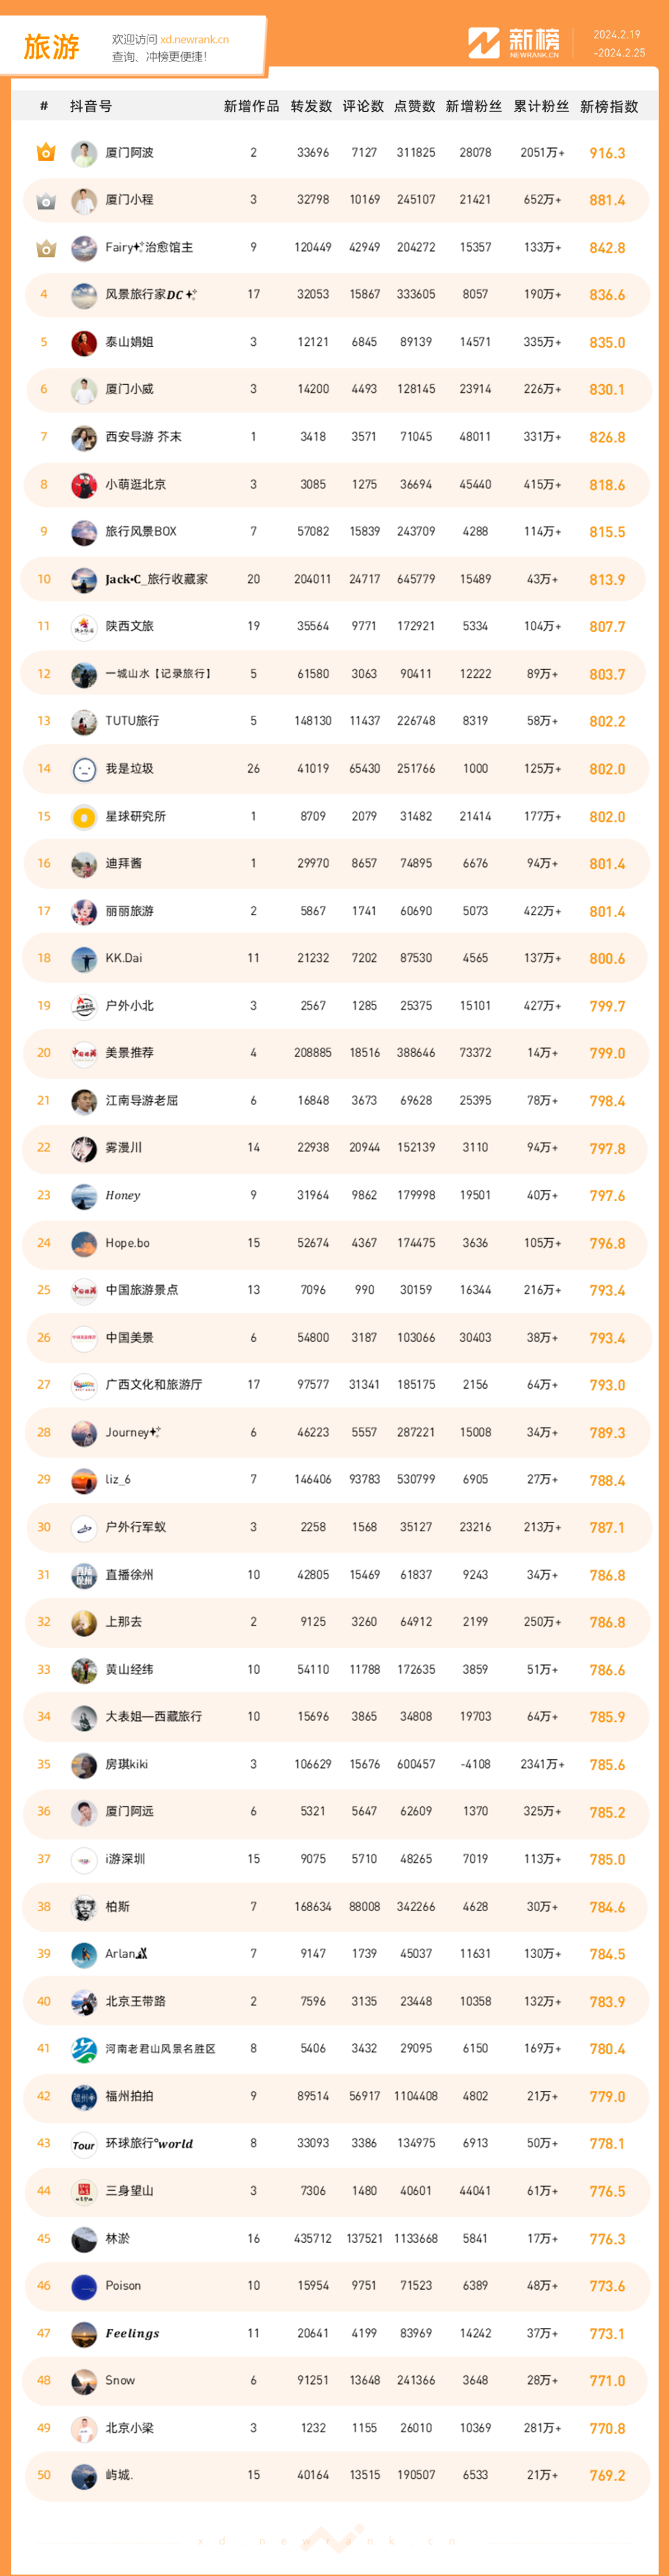669x2576 pixels.
Task: Open the account name 河南老君山风景名胜区
Action: click(161, 2049)
